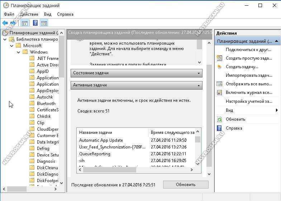This screenshot has height=201, width=281.
Task: Open the 'Файл' menu
Action: click(x=9, y=14)
